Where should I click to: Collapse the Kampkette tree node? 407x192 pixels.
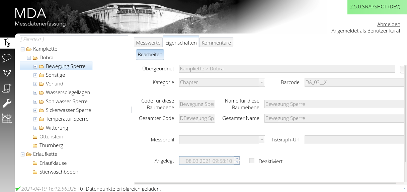(22, 49)
